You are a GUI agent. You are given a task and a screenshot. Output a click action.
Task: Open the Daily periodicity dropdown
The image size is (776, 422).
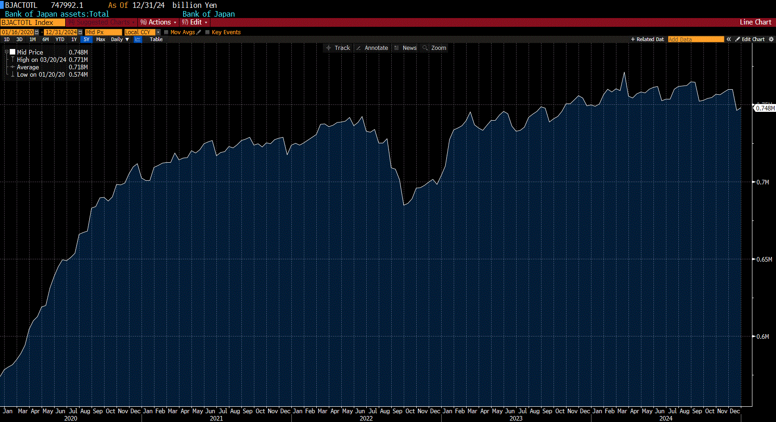(x=120, y=39)
